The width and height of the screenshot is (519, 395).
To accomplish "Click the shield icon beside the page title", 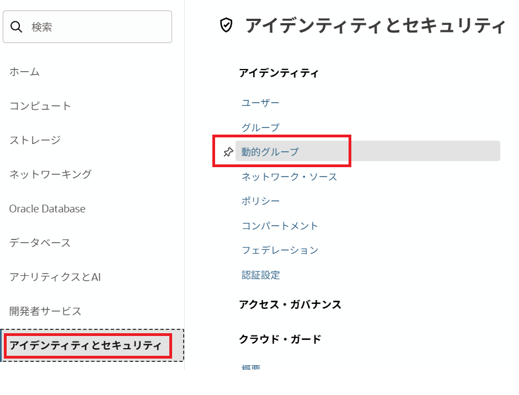I will [x=226, y=25].
